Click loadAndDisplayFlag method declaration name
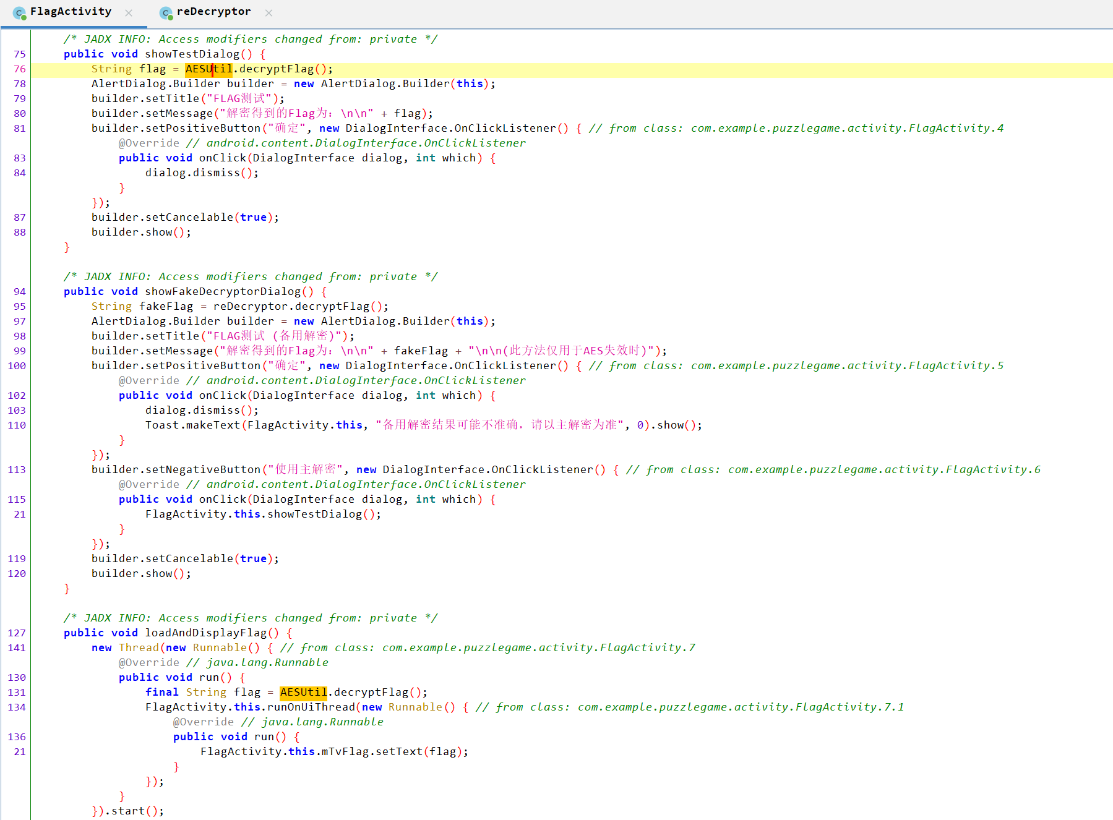The width and height of the screenshot is (1113, 820). tap(205, 633)
